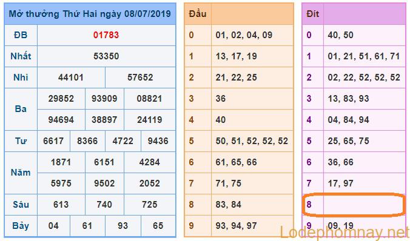
Task: Select the Bảy row label
Action: coord(21,226)
